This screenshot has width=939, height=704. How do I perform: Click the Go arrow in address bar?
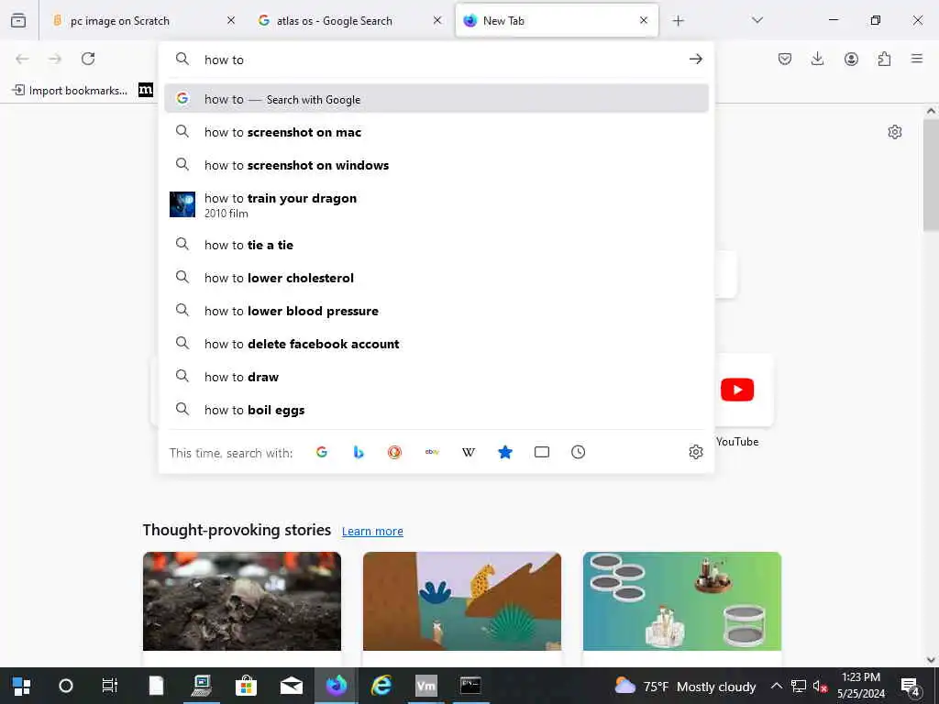(x=695, y=59)
